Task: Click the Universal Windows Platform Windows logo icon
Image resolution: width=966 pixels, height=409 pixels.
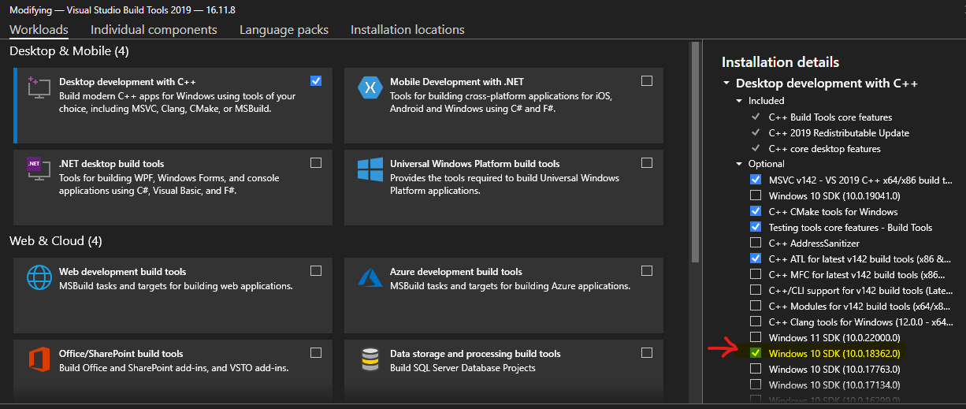Action: pyautogui.click(x=370, y=169)
